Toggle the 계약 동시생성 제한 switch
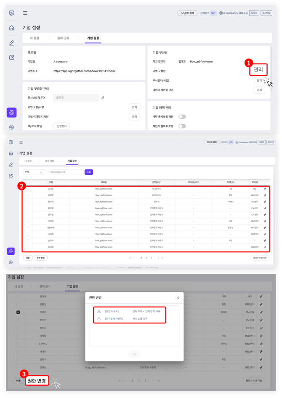282x398 pixels. click(x=182, y=117)
